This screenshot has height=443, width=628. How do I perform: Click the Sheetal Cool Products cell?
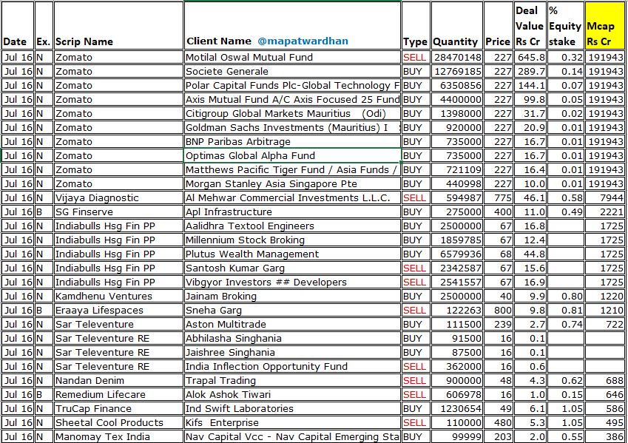click(118, 422)
